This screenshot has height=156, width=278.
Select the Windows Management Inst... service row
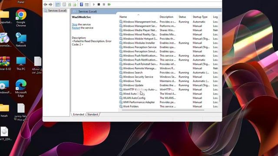point(168,22)
